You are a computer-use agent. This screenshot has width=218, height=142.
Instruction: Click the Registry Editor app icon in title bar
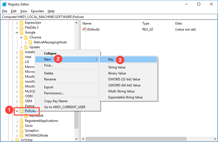(4, 4)
